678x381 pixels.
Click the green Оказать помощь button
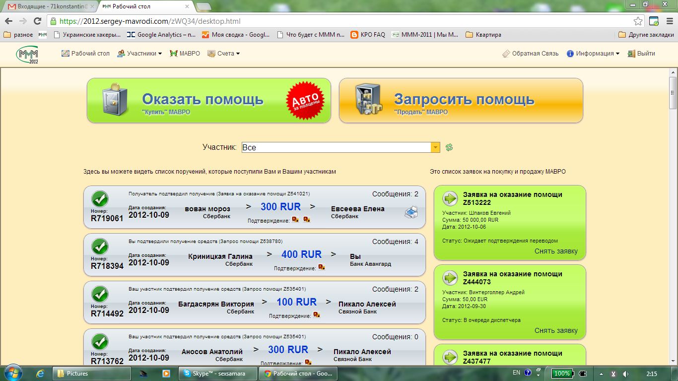209,100
